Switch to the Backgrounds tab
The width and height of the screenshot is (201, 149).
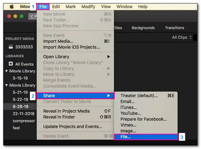(x=143, y=28)
